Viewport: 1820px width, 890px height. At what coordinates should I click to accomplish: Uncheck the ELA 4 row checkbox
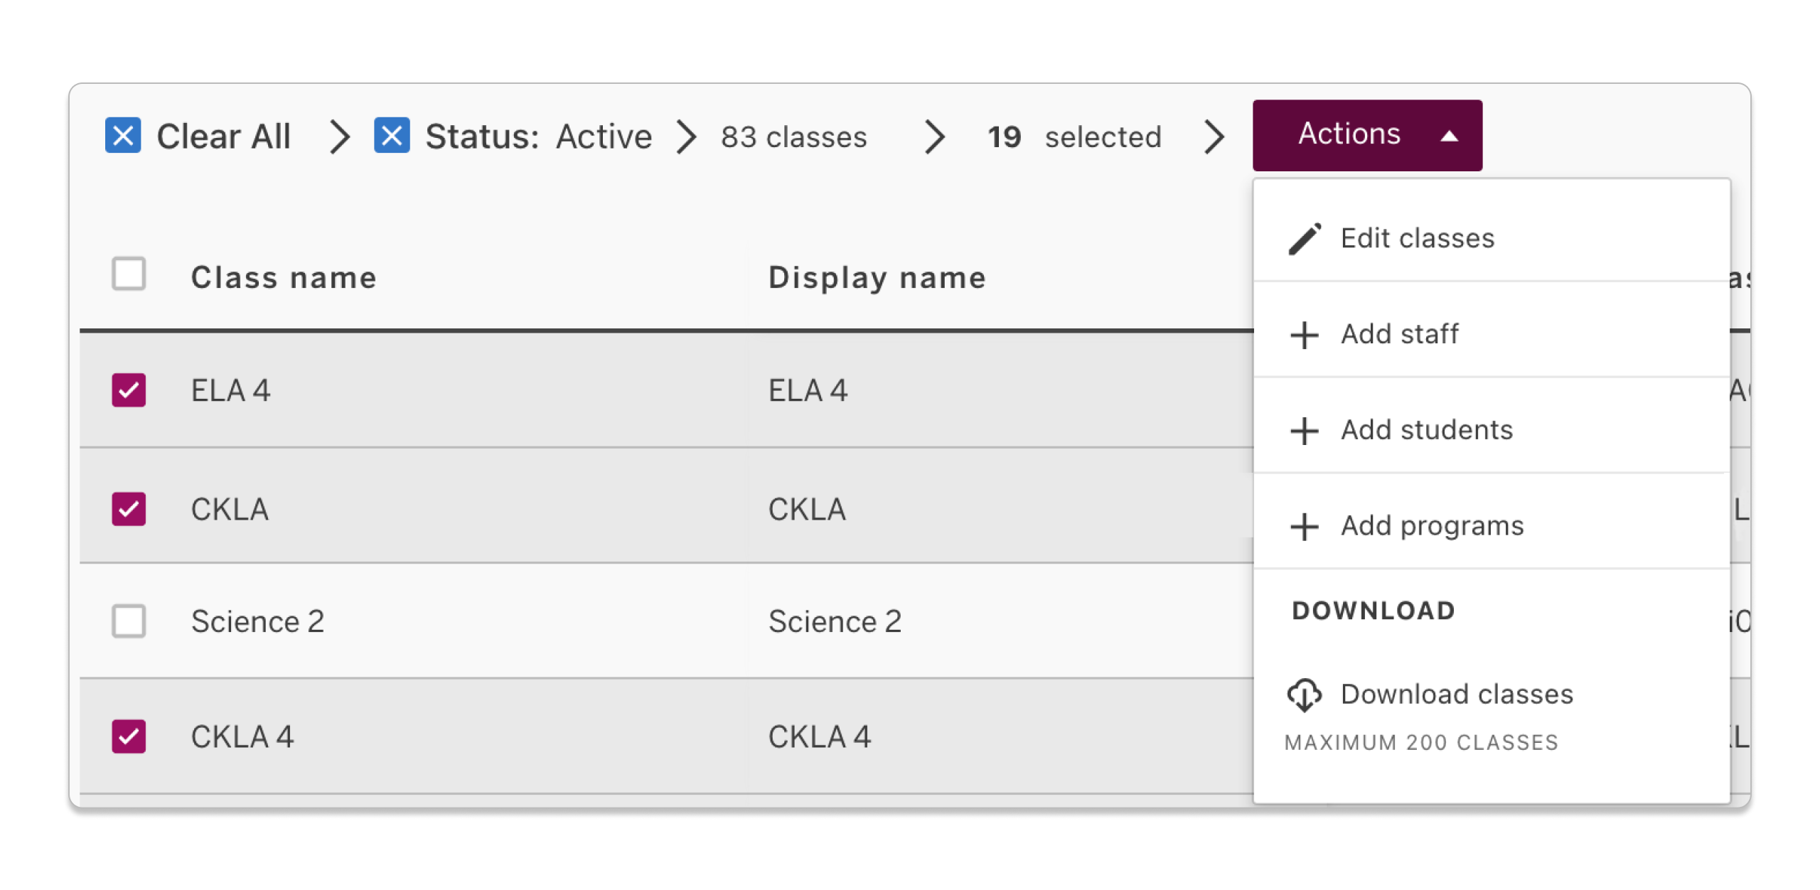(128, 390)
